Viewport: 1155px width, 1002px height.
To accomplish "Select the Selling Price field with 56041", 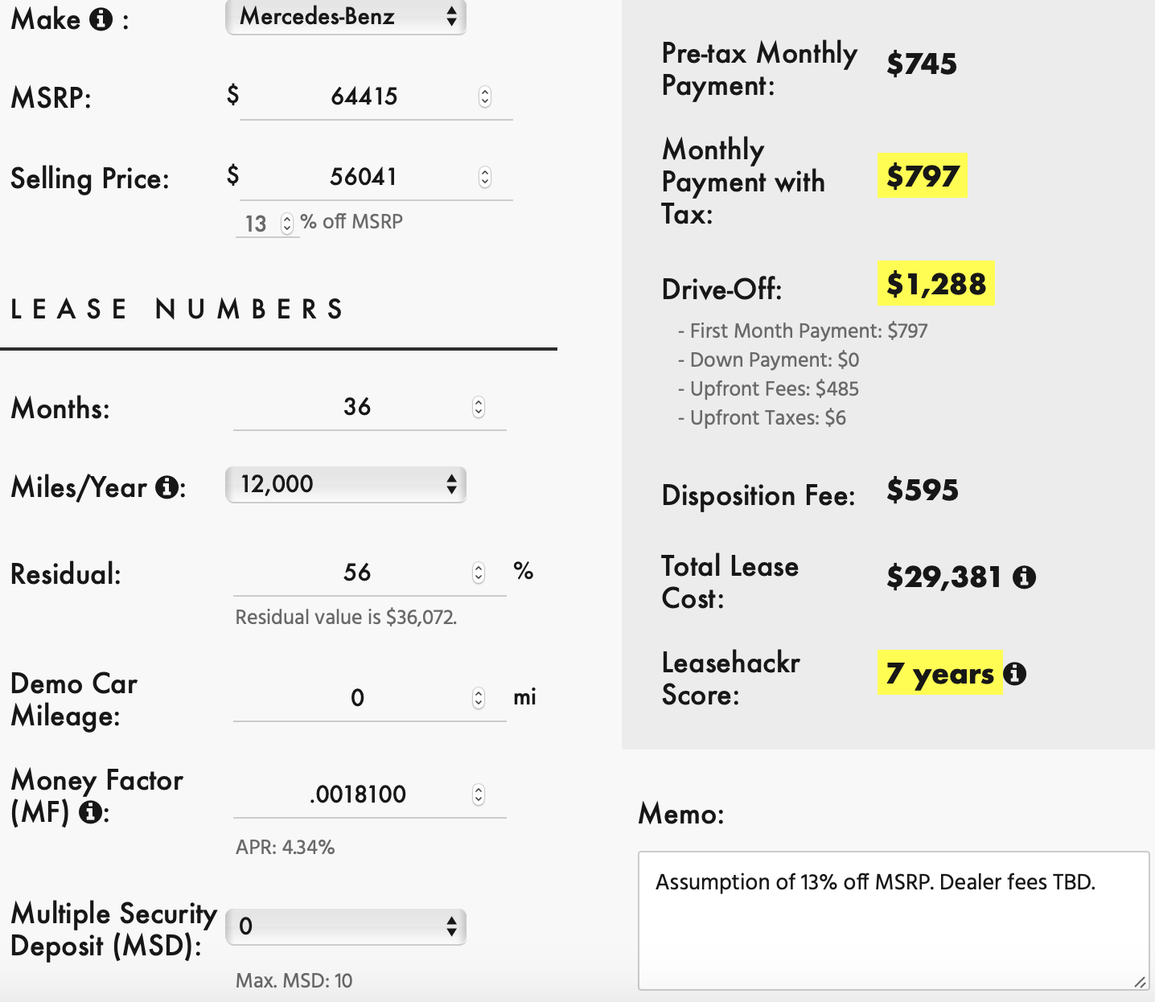I will [x=376, y=178].
